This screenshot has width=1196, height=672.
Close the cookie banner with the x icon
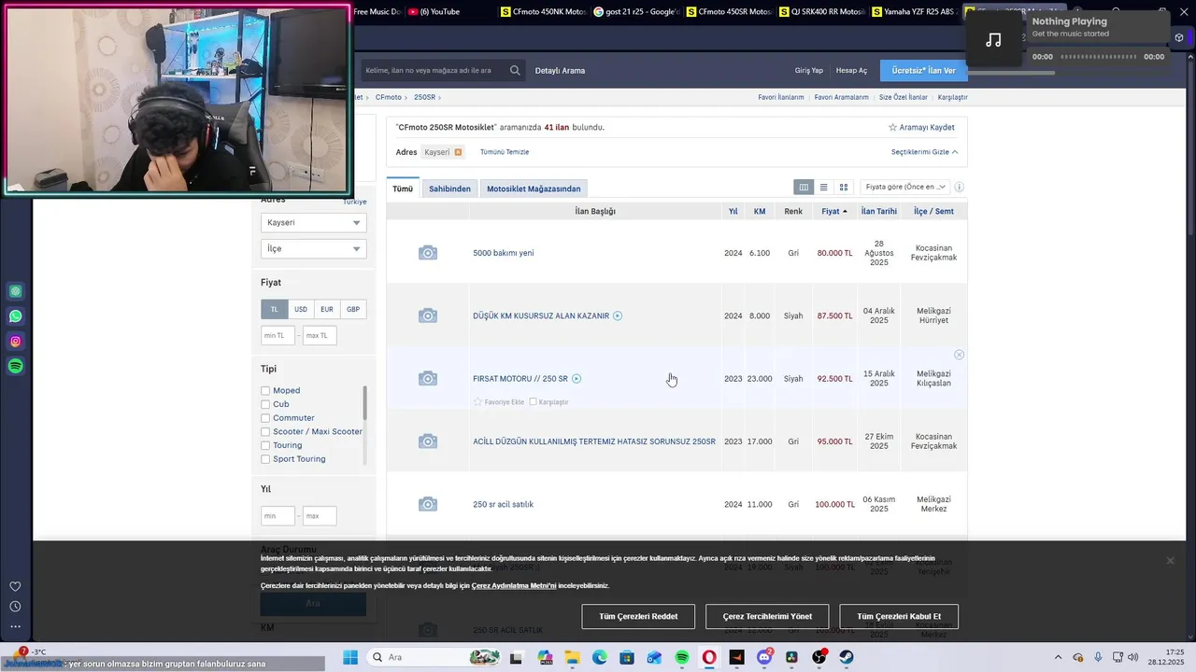[1170, 560]
